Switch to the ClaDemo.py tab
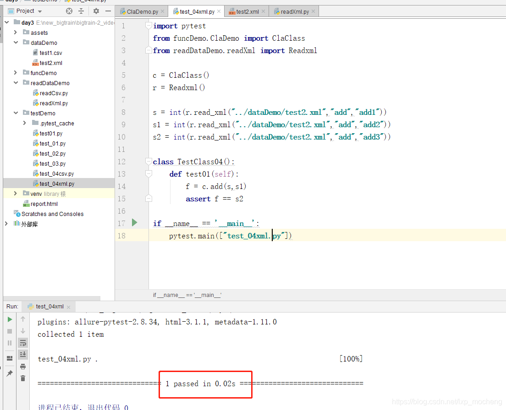The height and width of the screenshot is (410, 506). [142, 12]
